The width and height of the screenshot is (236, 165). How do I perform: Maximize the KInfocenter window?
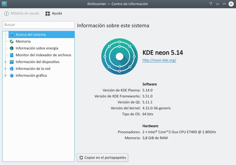pos(224,4)
